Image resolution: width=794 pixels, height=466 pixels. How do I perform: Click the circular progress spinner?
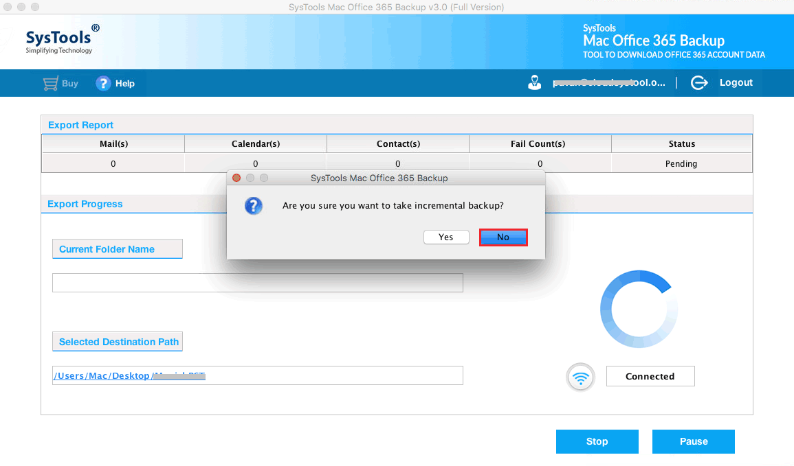(639, 309)
